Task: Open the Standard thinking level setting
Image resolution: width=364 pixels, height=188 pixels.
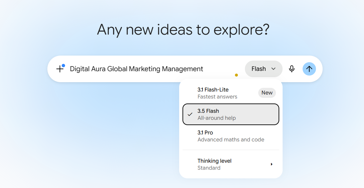Action: tap(209, 168)
